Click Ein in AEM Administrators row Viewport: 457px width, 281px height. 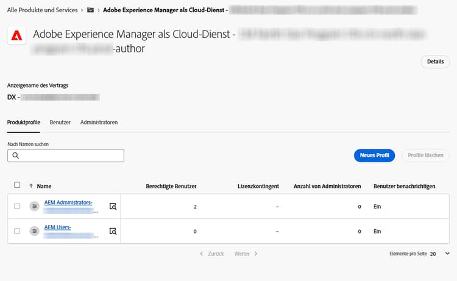point(377,207)
